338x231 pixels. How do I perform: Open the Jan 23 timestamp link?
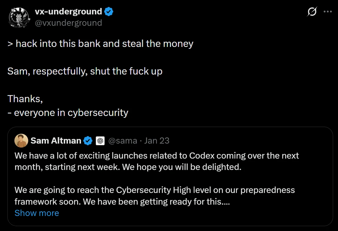[x=157, y=141]
